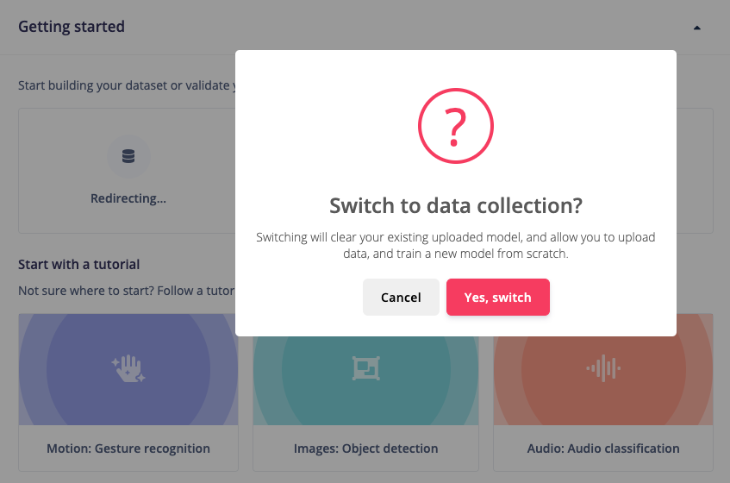
Task: Click the database stack icon
Action: click(x=128, y=156)
